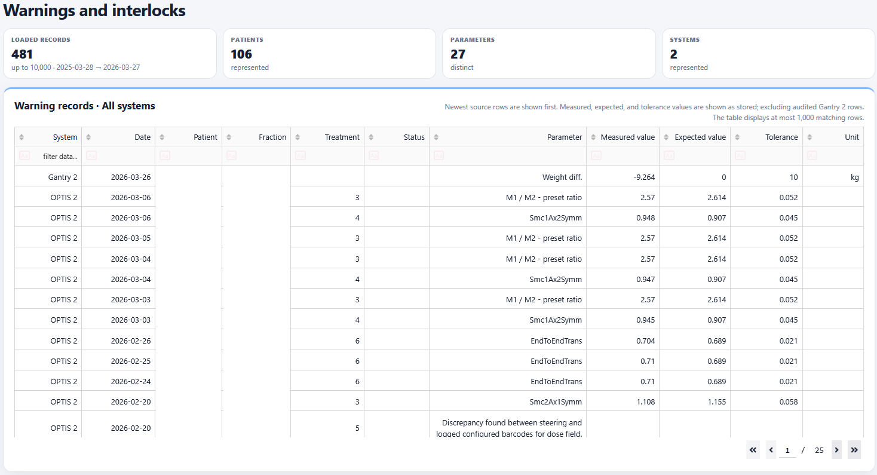Click the 2026-02-26 EndToEndTrans parameter cell
877x475 pixels.
[508, 341]
